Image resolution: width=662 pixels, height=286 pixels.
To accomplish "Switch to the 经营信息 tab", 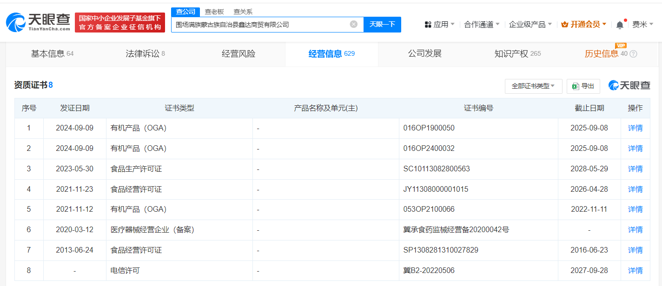I will (331, 54).
